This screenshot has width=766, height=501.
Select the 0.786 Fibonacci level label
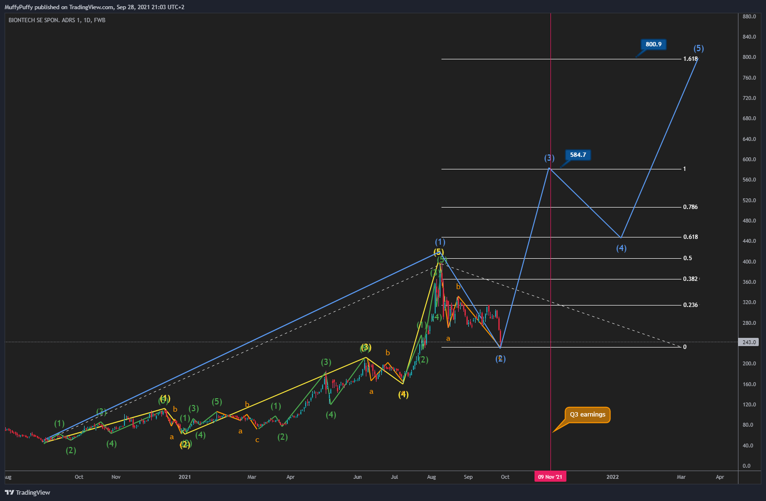pos(690,207)
